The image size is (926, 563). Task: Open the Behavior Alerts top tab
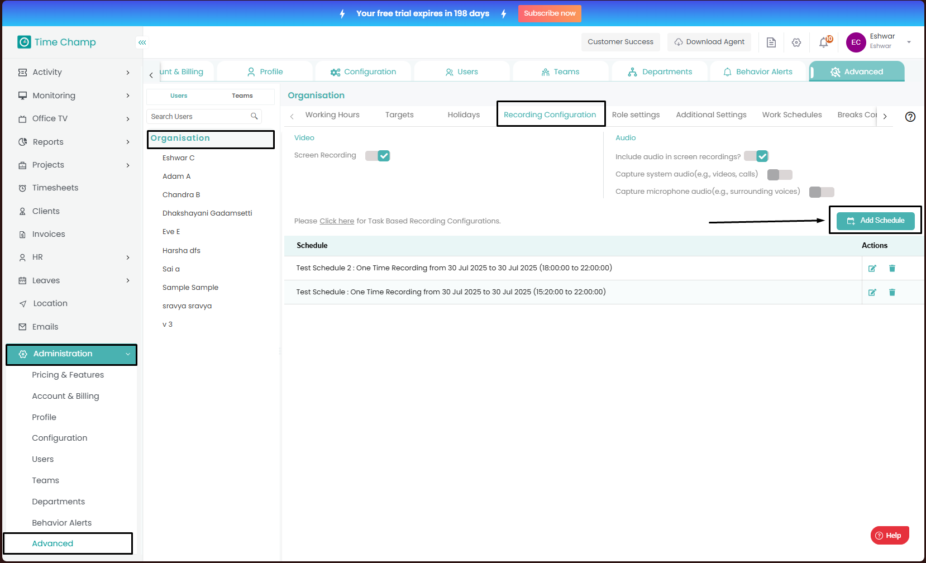(x=758, y=72)
